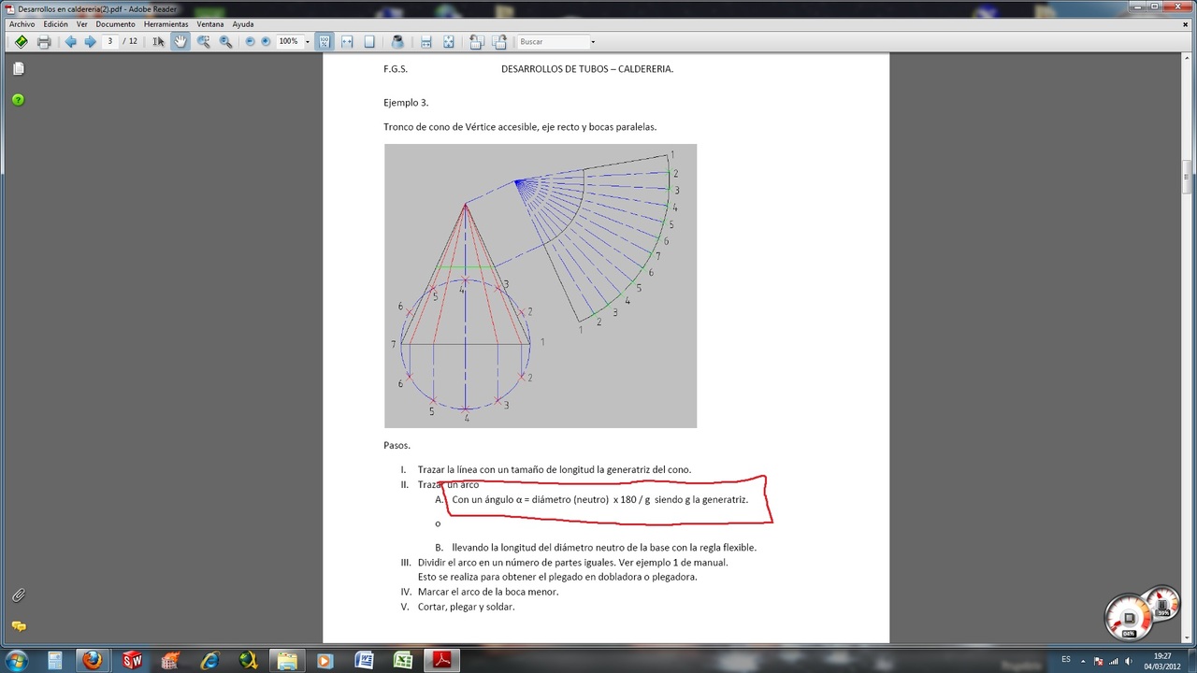The height and width of the screenshot is (673, 1197).
Task: Open the Ver menu
Action: pos(82,24)
